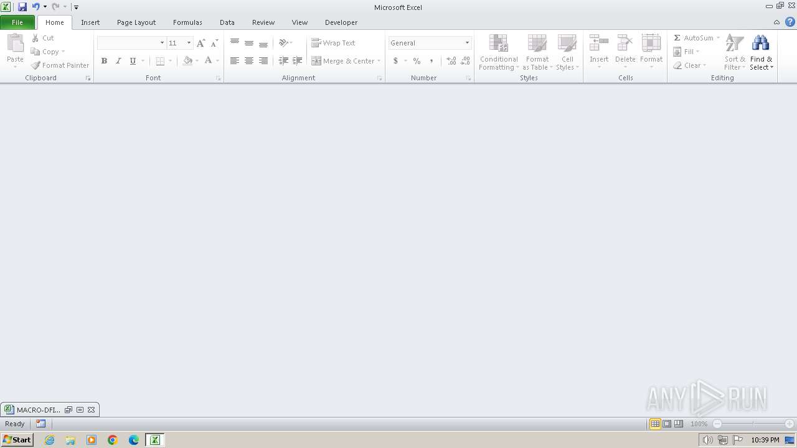
Task: Click the Merge & Center button
Action: tap(343, 61)
